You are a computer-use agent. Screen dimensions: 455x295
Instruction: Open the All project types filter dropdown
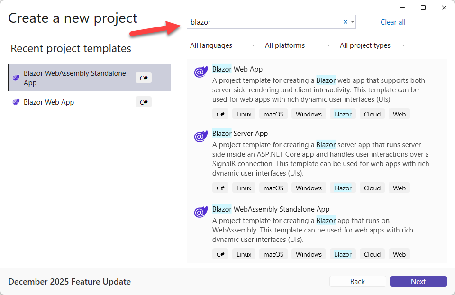pos(373,45)
